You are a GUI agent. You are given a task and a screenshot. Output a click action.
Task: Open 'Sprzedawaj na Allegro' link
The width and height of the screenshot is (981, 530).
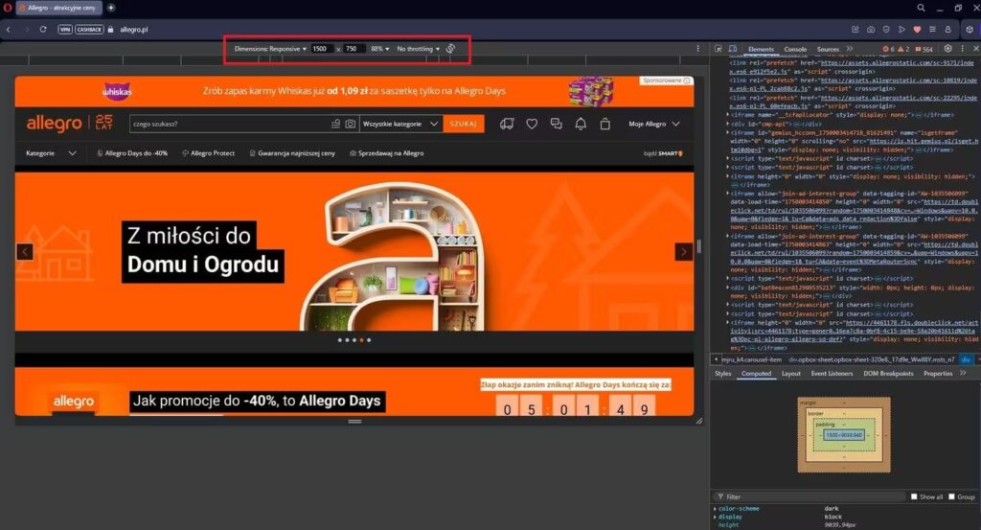pos(387,152)
